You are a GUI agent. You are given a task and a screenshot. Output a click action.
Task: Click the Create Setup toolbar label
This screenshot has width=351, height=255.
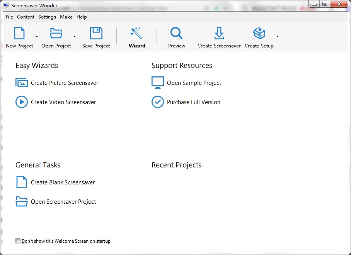click(259, 46)
